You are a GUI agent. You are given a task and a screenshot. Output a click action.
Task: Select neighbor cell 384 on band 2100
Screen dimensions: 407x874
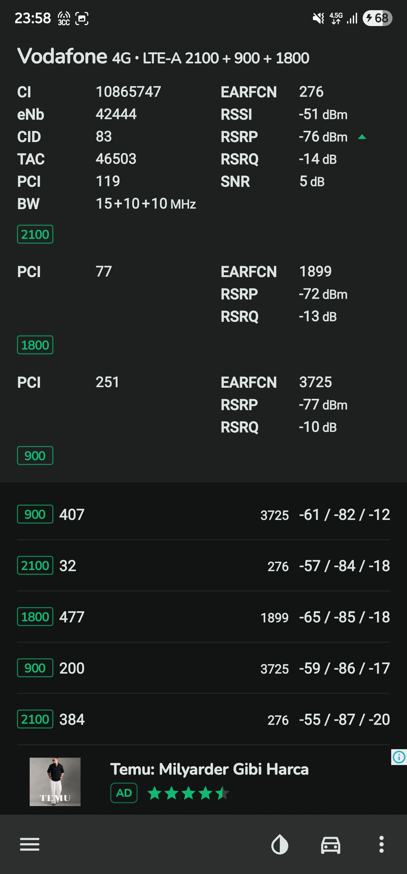coord(203,719)
